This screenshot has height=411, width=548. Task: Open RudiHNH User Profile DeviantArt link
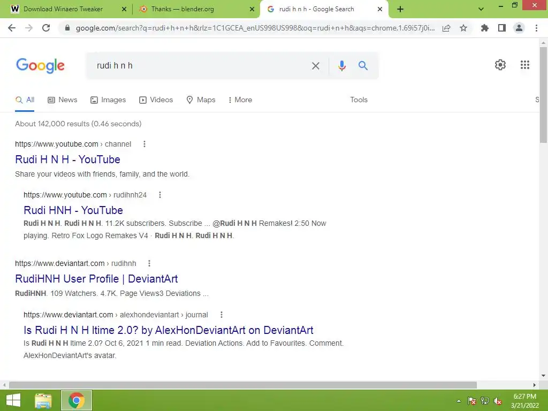[96, 279]
